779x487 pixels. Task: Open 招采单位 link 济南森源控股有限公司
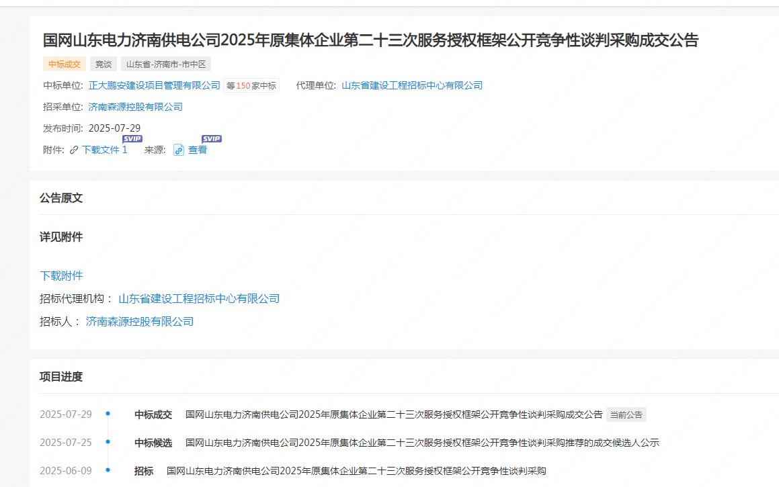point(136,107)
